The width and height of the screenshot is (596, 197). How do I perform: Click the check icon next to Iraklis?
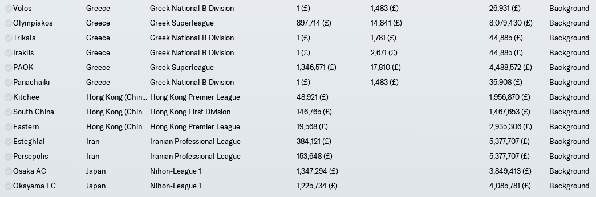point(8,53)
